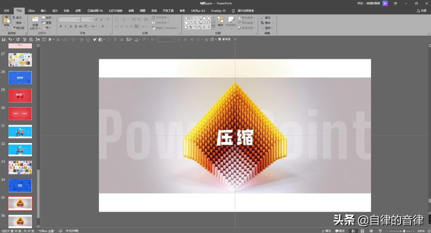Open the font name combo box
The height and width of the screenshot is (233, 431).
pyautogui.click(x=69, y=20)
